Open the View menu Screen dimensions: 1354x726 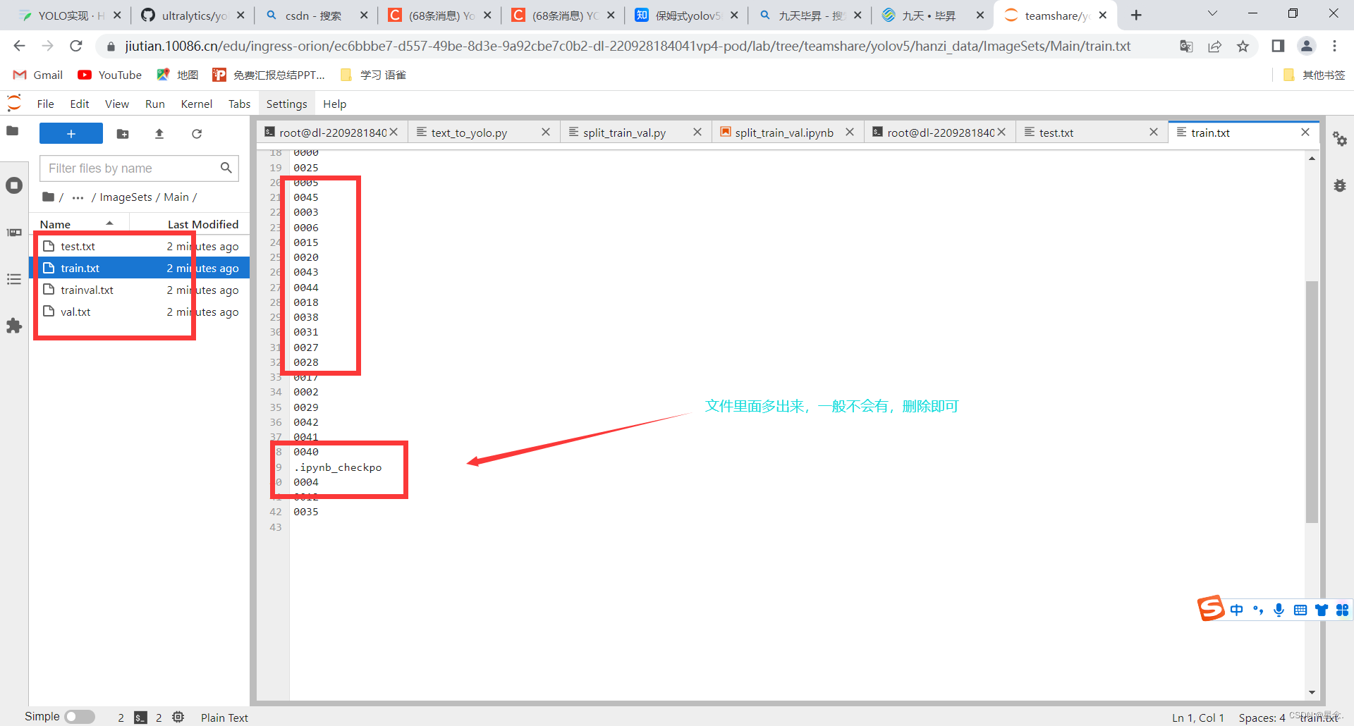pyautogui.click(x=117, y=104)
